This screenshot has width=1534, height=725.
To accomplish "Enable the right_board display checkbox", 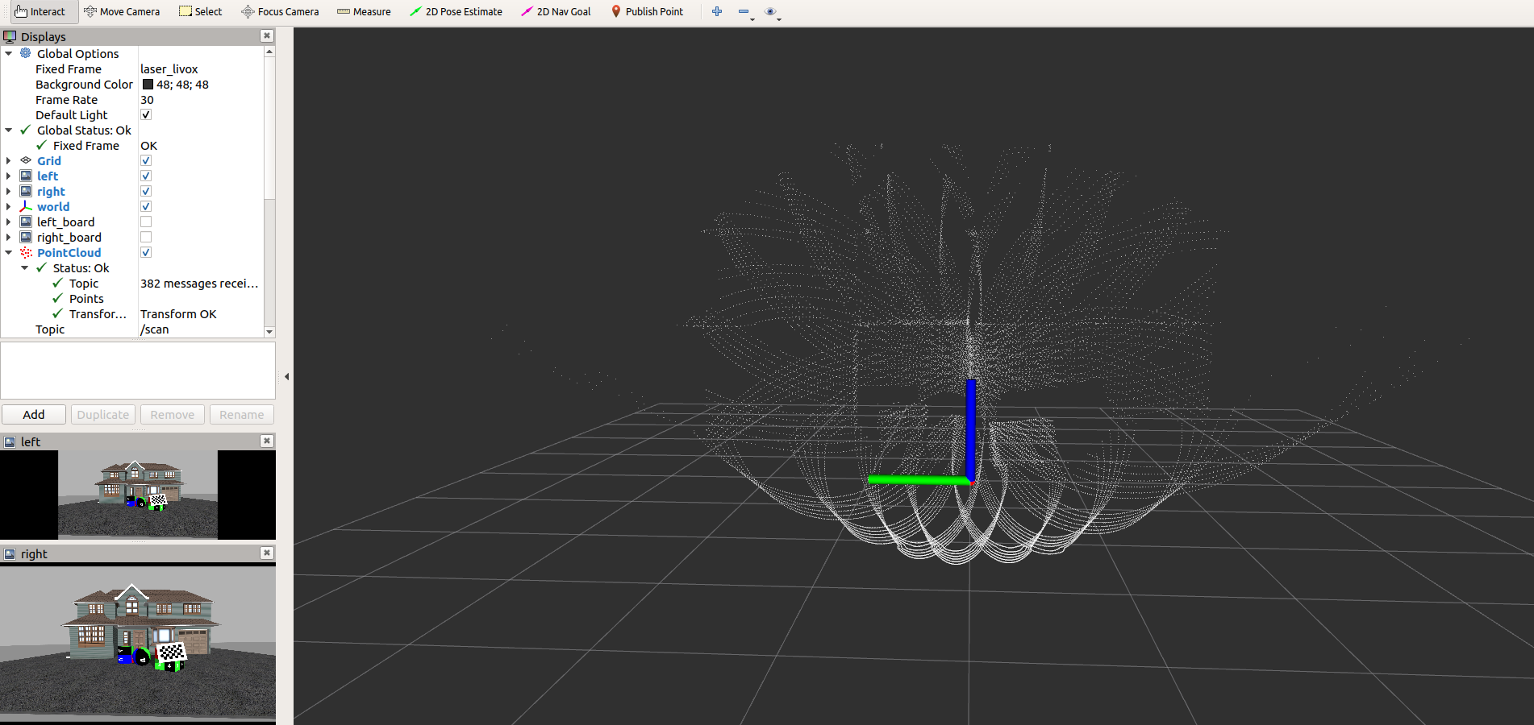I will (146, 237).
